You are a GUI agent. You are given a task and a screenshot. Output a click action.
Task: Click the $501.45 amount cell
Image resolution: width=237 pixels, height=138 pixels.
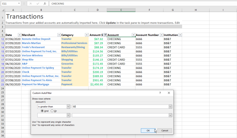(98, 80)
